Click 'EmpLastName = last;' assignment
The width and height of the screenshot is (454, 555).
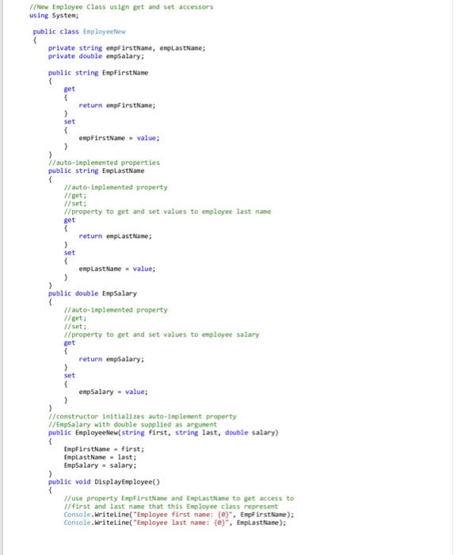coord(100,457)
